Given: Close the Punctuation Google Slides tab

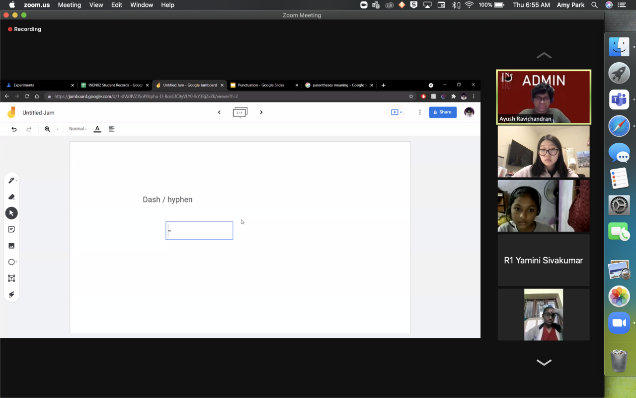Looking at the screenshot, I should pos(297,85).
